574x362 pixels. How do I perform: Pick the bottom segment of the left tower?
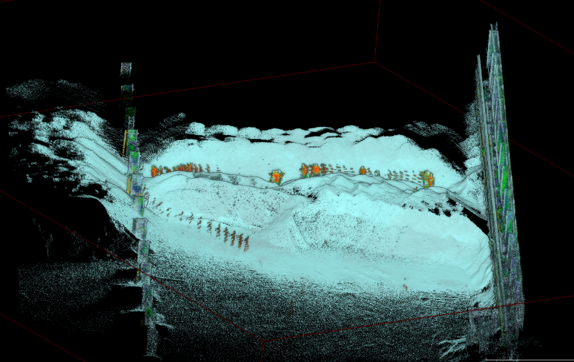[x=152, y=340]
